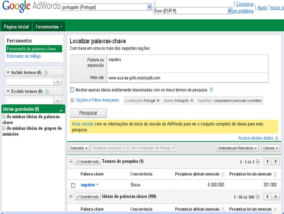Collapse As minhas ideias de palavras-chave
284x214 pixels.
(4, 117)
